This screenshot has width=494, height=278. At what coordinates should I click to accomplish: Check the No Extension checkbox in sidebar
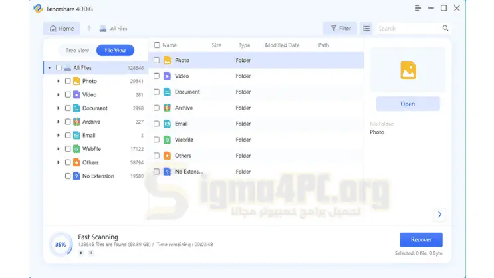pos(68,176)
